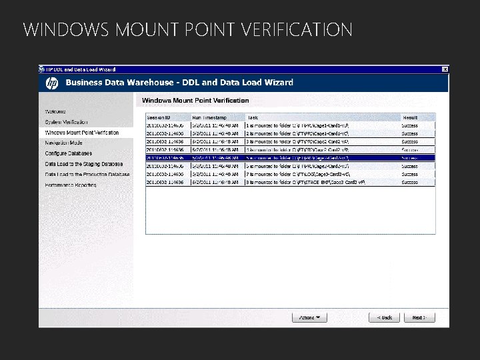Sort by the Run Timestamp column header
Screen dimensions: 480x360
click(x=218, y=117)
